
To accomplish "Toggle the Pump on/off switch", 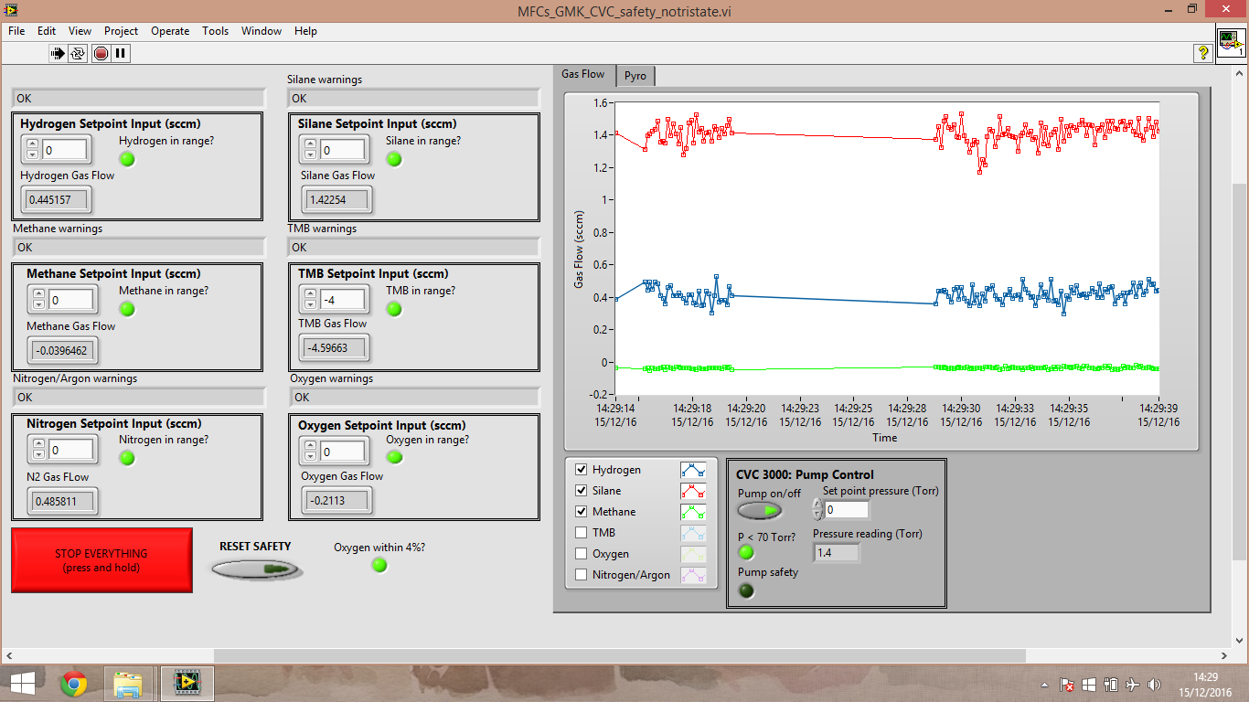I will (760, 511).
